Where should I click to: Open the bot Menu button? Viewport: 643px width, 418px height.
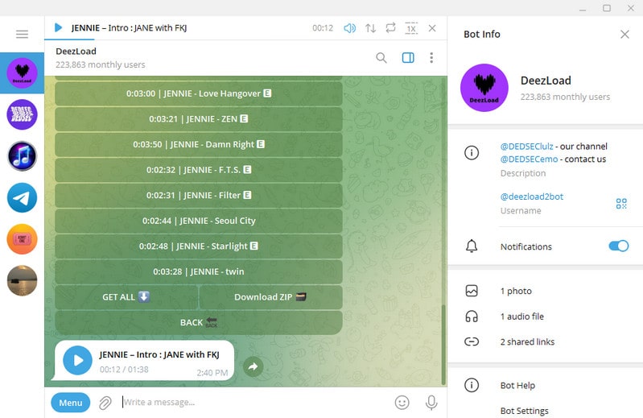pos(71,403)
